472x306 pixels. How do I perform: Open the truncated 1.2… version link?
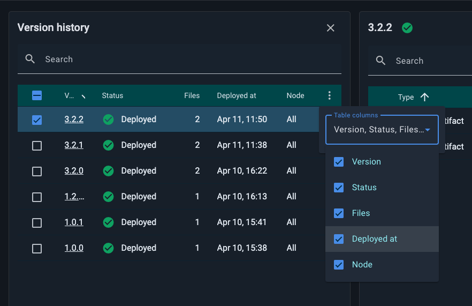[74, 197]
